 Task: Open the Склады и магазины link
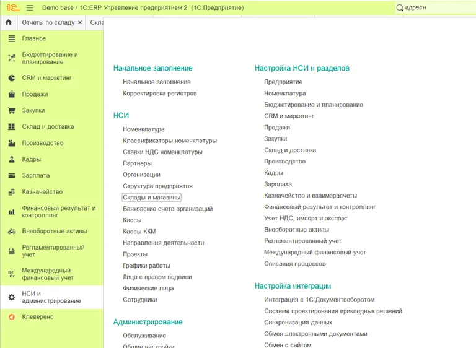pos(152,198)
